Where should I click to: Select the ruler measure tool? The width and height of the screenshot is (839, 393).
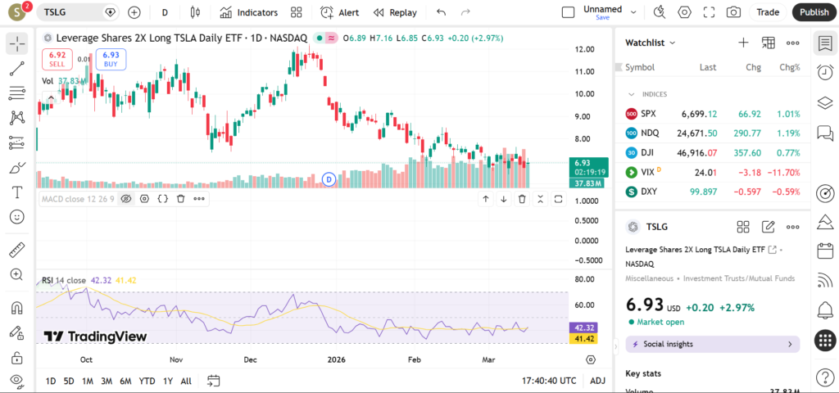(x=16, y=250)
